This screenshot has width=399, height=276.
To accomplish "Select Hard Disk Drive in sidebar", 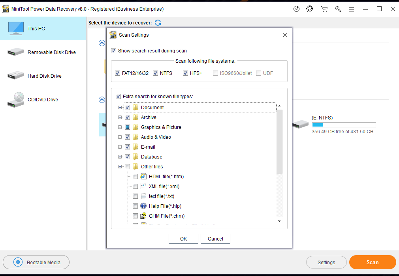I will [x=43, y=76].
